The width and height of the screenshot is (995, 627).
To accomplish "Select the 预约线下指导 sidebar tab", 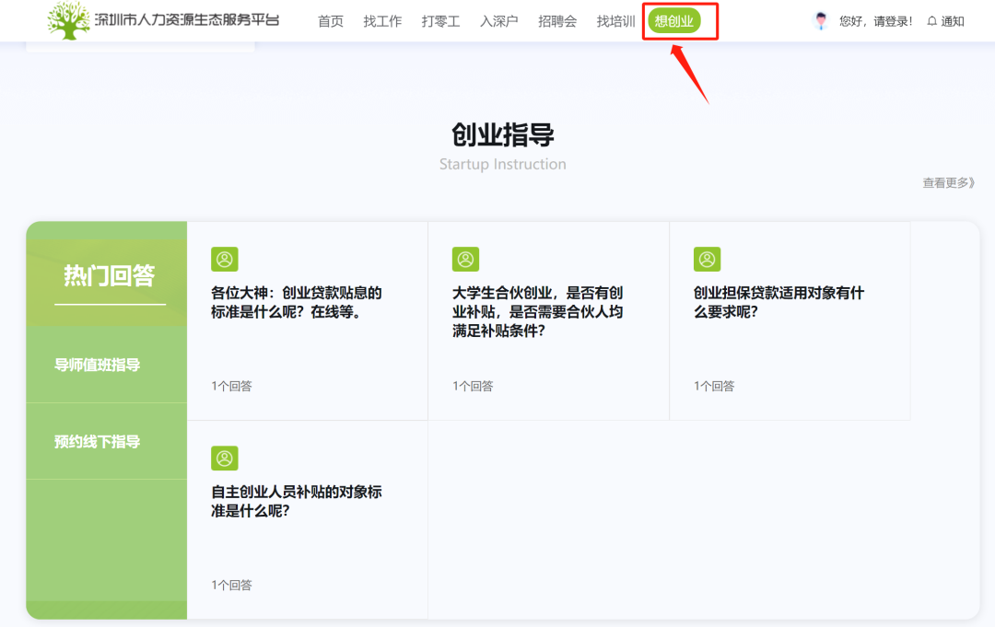I will [x=98, y=442].
